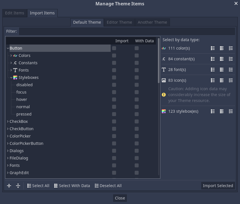This screenshot has width=240, height=204.
Task: Toggle the Import checkbox for Button
Action: [114, 48]
